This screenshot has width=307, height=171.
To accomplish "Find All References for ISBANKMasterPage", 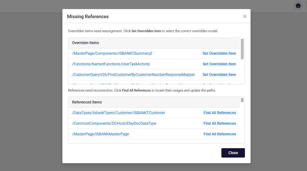I will coord(220,134).
